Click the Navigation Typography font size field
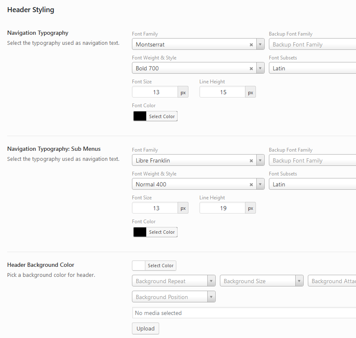356x338 pixels. point(155,92)
